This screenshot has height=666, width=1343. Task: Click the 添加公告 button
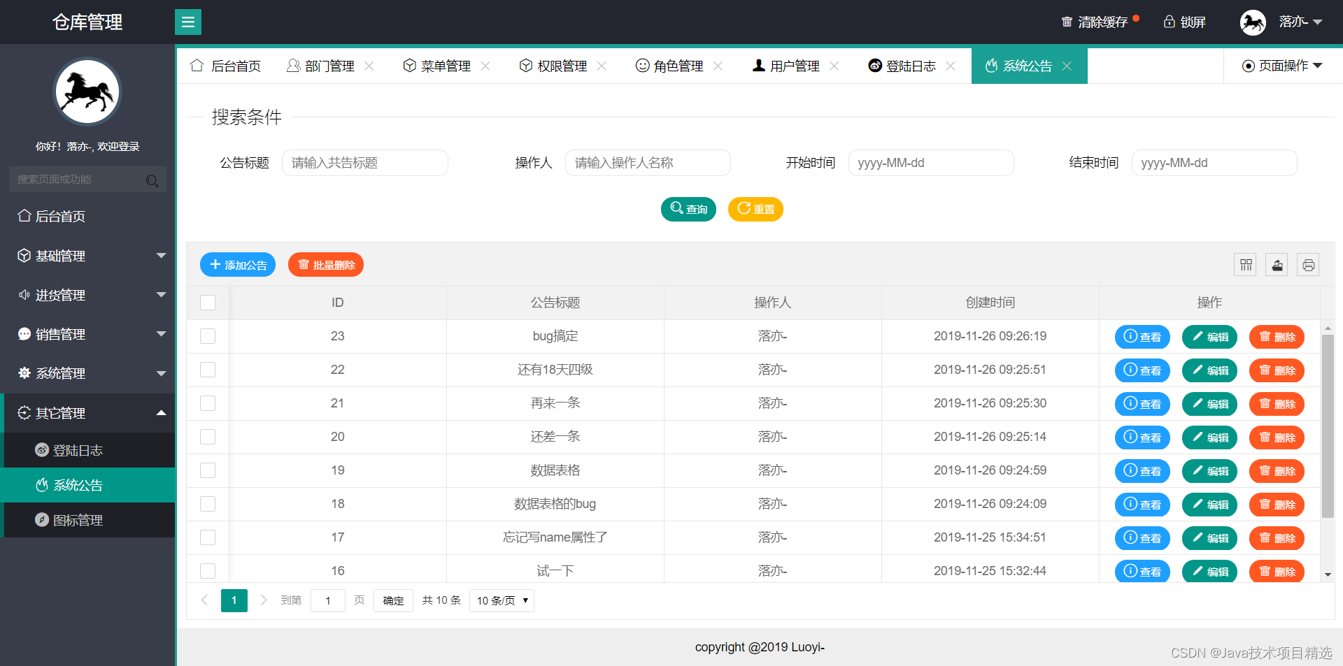tap(238, 265)
